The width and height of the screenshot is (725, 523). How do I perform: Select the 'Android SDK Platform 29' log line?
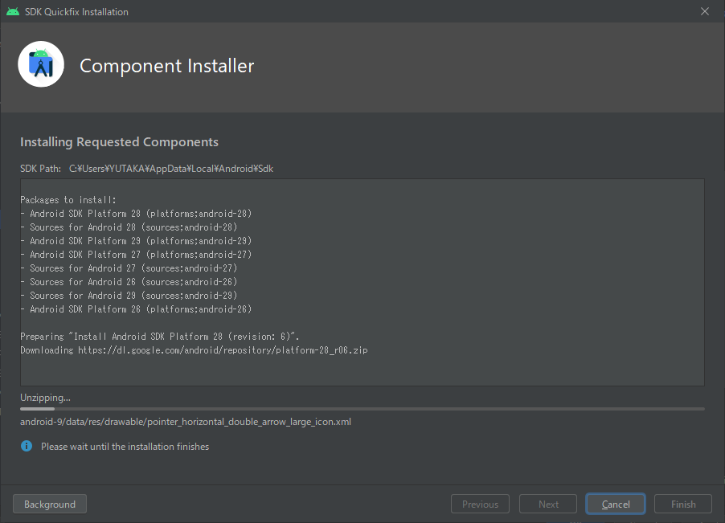(136, 241)
